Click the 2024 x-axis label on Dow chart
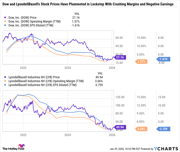Image resolution: width=180 pixels, height=152 pixels. pos(67,68)
